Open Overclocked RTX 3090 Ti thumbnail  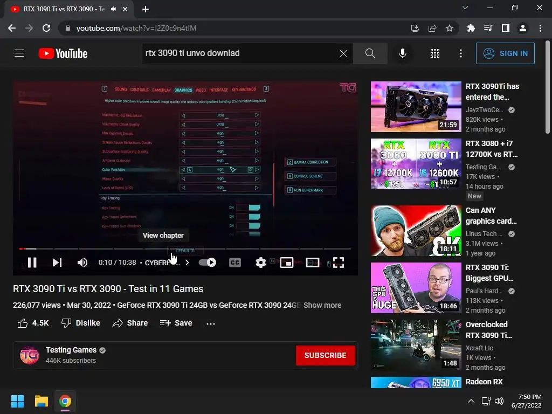point(416,344)
